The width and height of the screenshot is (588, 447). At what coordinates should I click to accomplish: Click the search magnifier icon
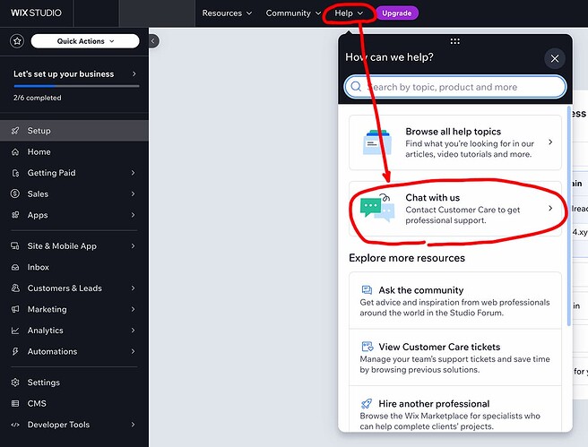[356, 87]
